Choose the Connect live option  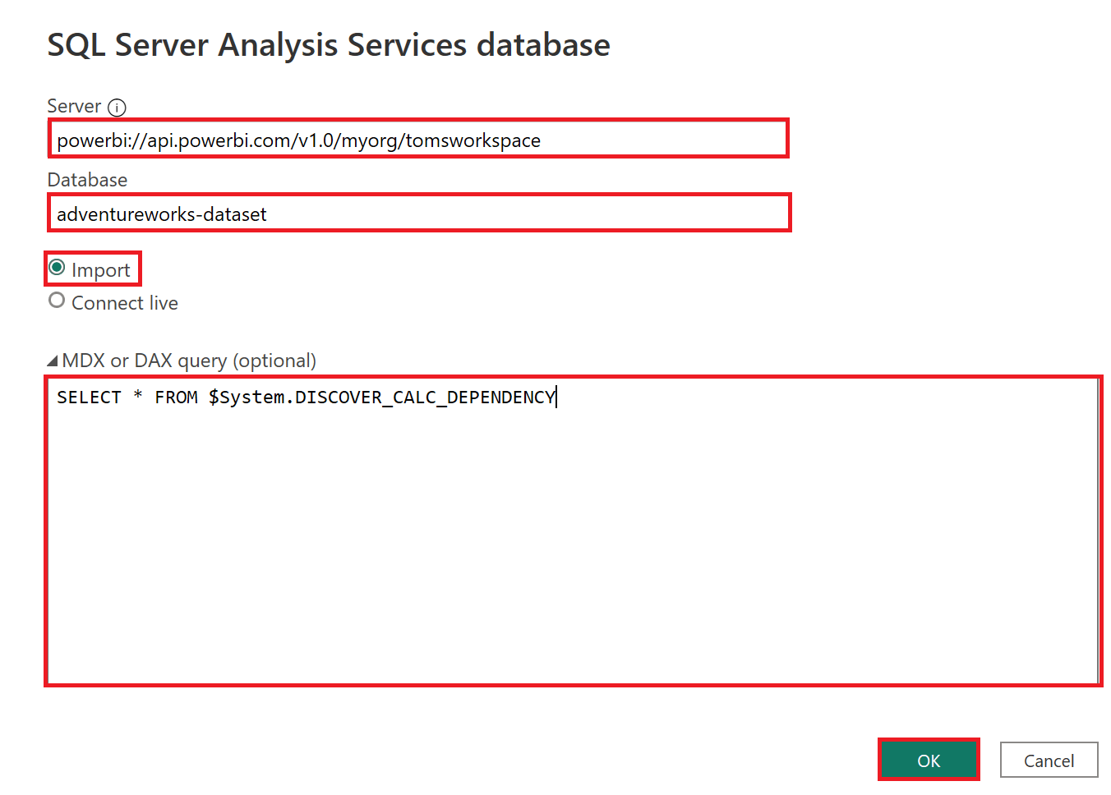tap(56, 300)
